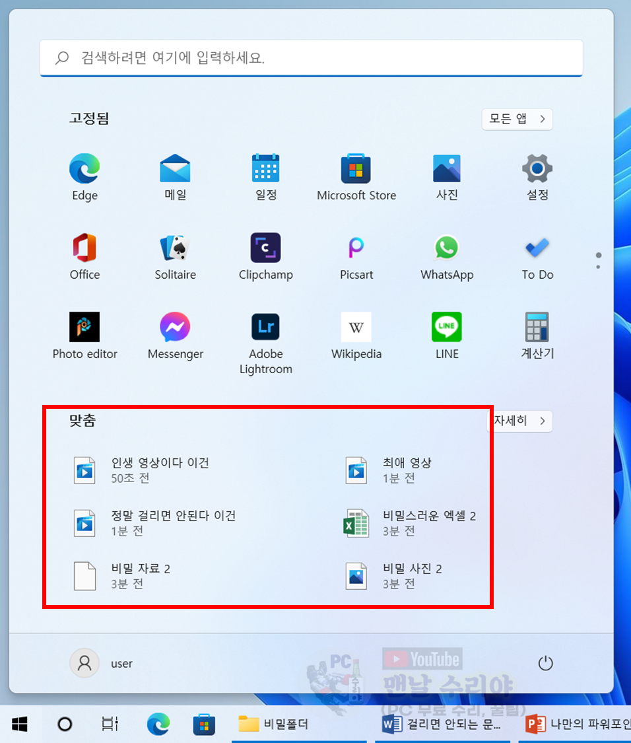This screenshot has height=743, width=631.
Task: Open recent file 비밀 사진 2
Action: tap(394, 576)
